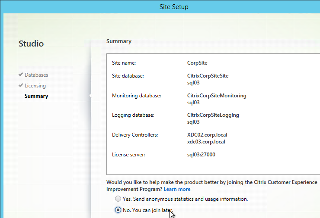Click the Delivery Controllers label
This screenshot has width=320, height=218.
click(135, 135)
